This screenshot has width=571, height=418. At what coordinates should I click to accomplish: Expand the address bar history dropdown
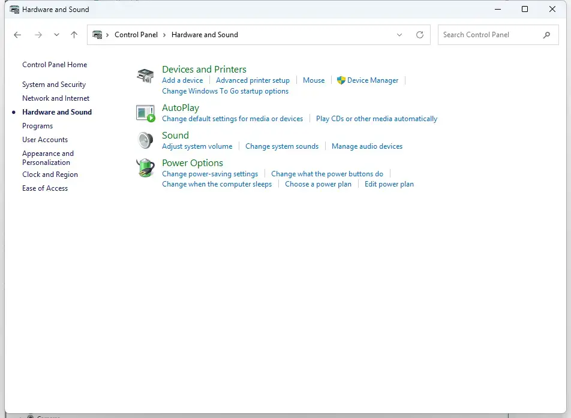pyautogui.click(x=399, y=35)
